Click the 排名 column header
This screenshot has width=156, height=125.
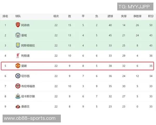point(5,16)
